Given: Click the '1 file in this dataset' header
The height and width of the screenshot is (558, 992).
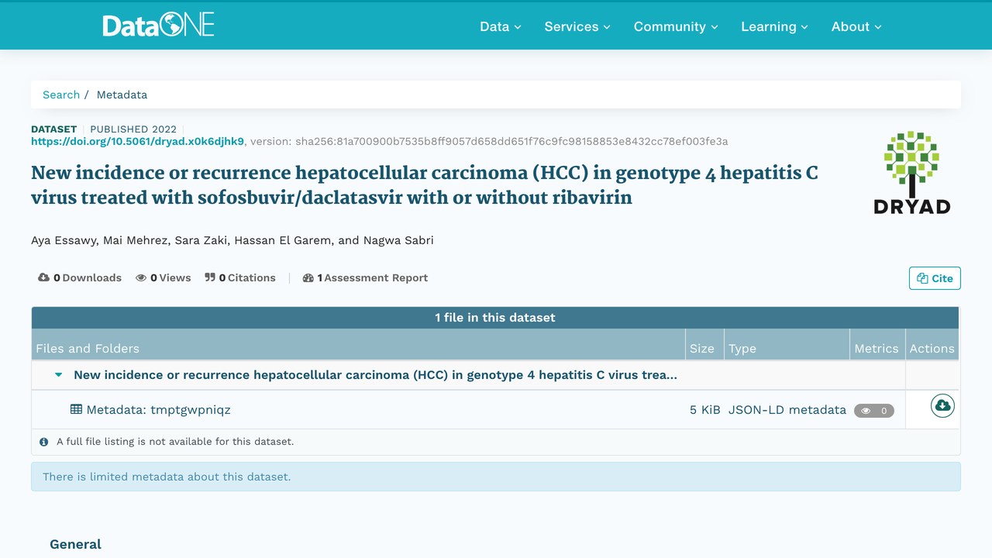Looking at the screenshot, I should coord(495,318).
